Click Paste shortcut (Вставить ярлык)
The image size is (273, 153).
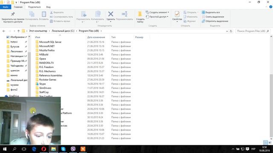(60, 21)
